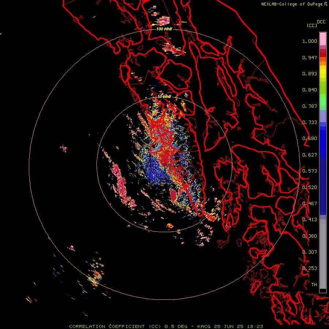Screen dimensions: 329x329
Task: Click the 0.680 scale value
Action: coord(310,139)
